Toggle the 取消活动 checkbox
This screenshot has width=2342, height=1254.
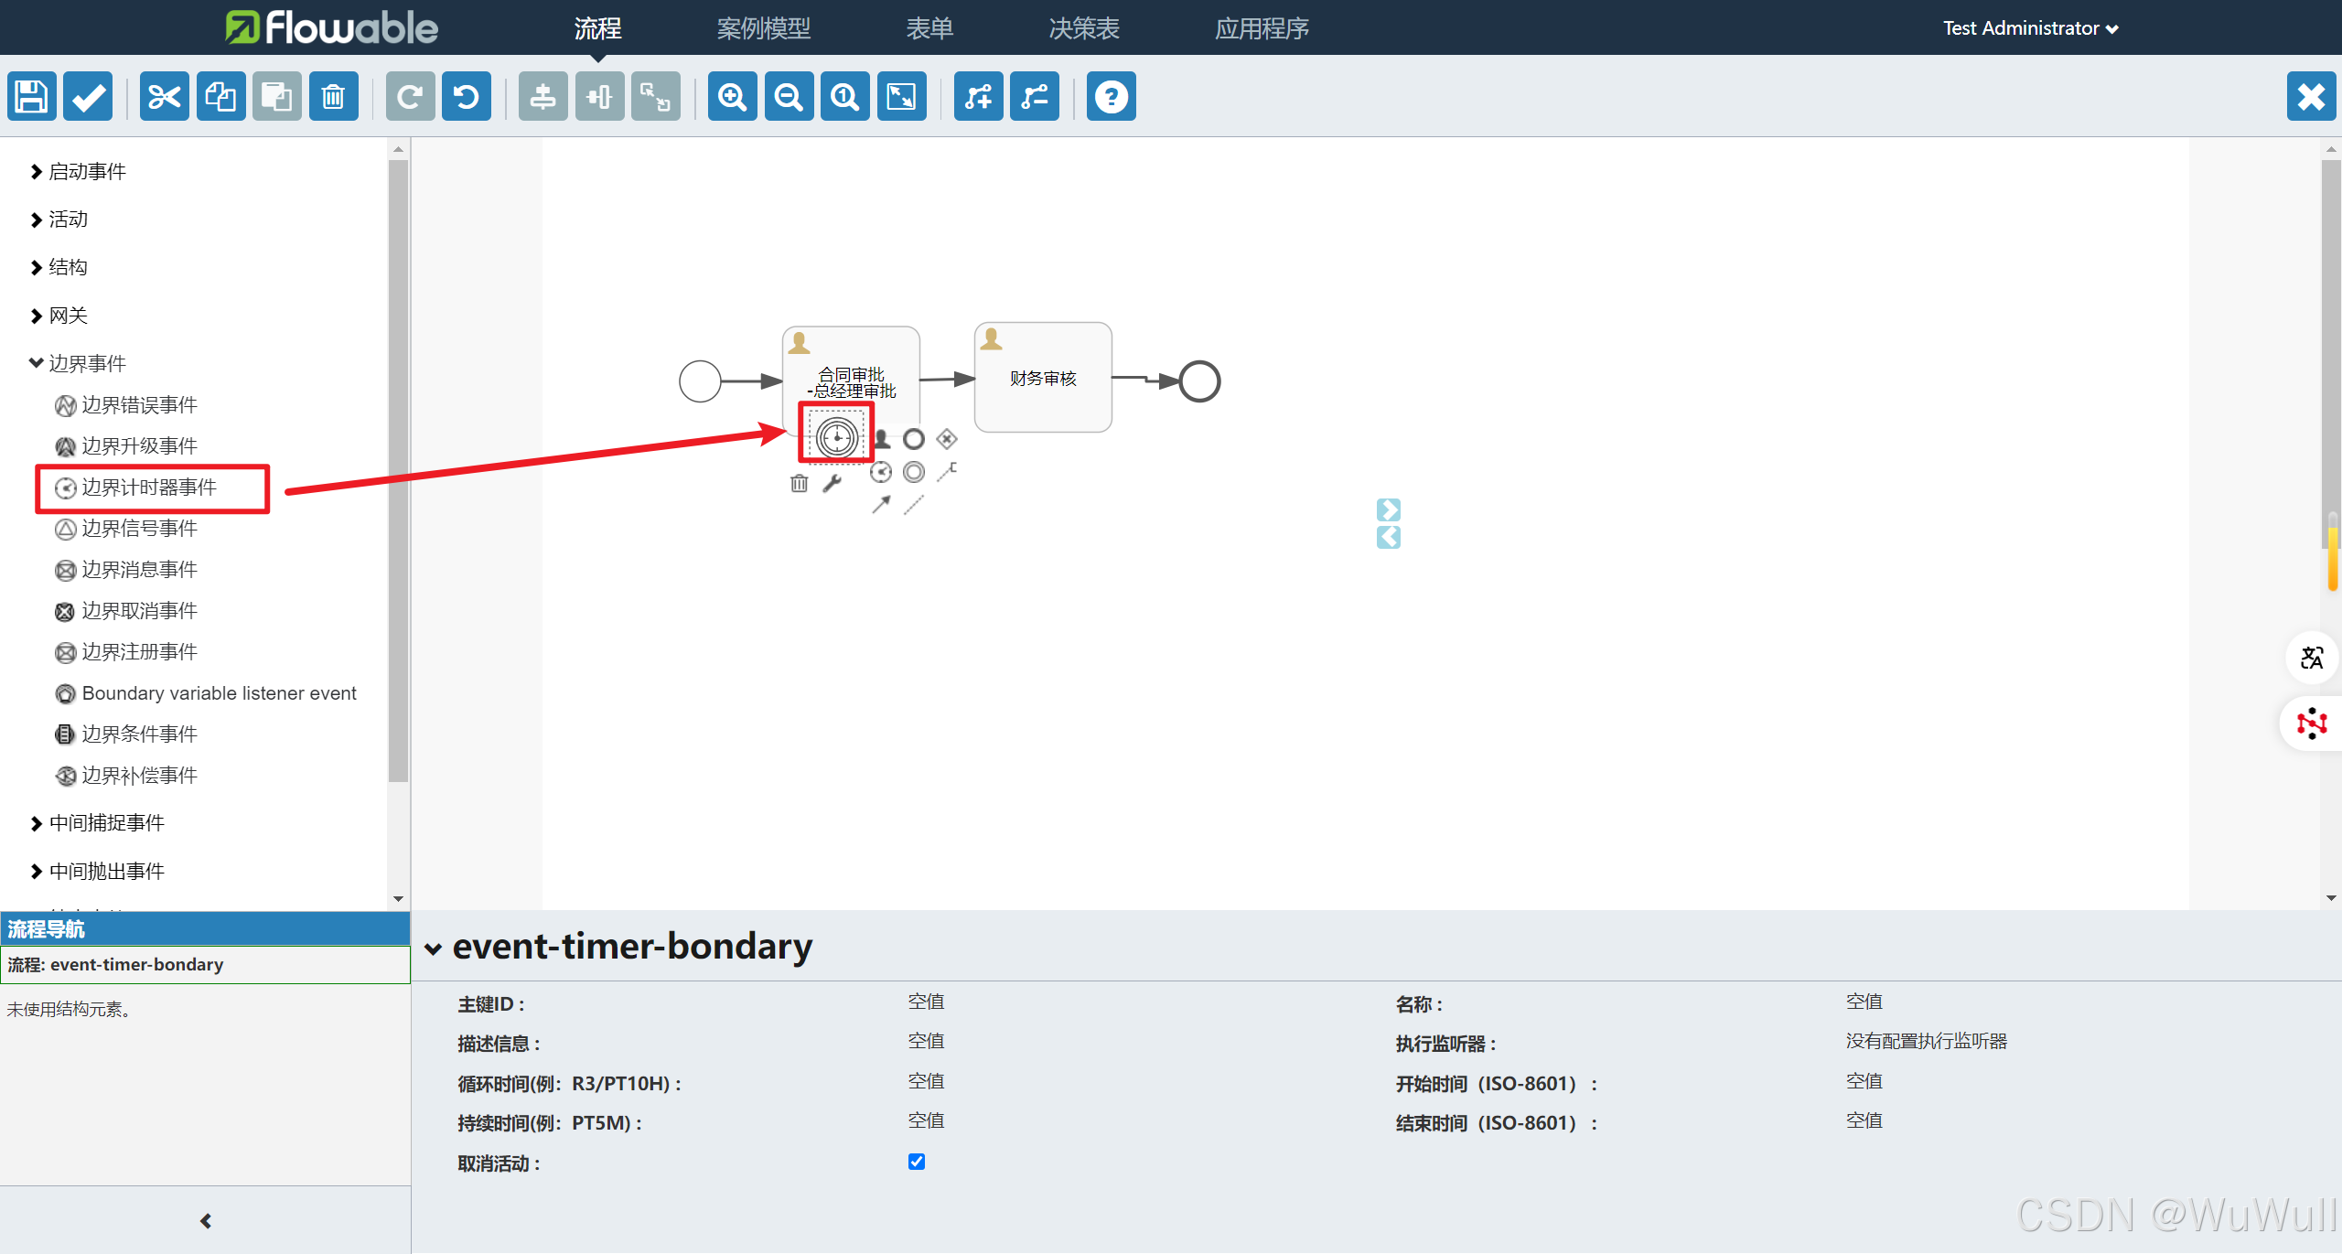[x=917, y=1162]
